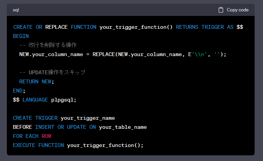Click the CREATE OR REPLACE FUNCTION line
Image resolution: width=263 pixels, height=161 pixels.
pos(128,27)
